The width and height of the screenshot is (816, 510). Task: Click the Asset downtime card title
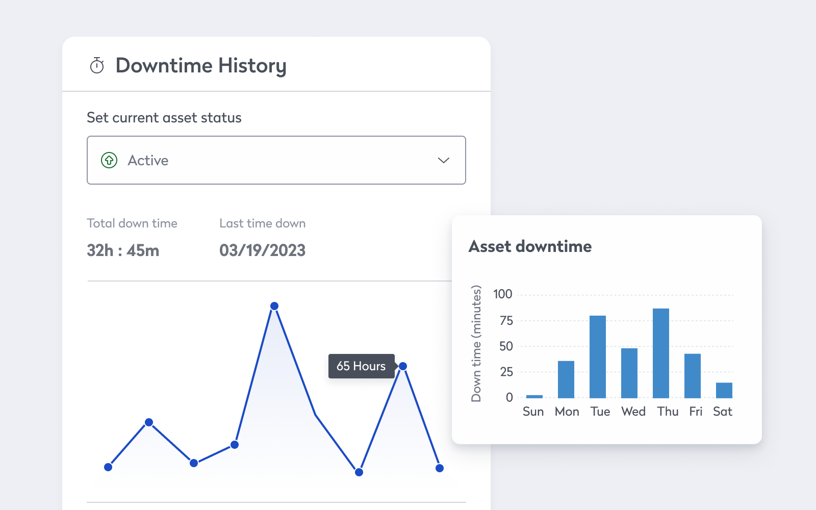[x=530, y=246]
